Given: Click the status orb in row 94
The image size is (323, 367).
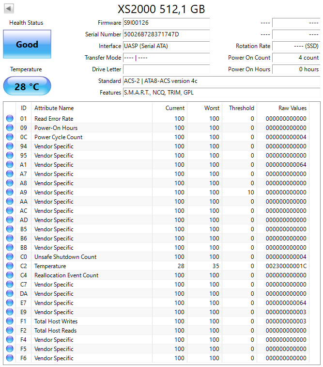Looking at the screenshot, I should pos(10,146).
